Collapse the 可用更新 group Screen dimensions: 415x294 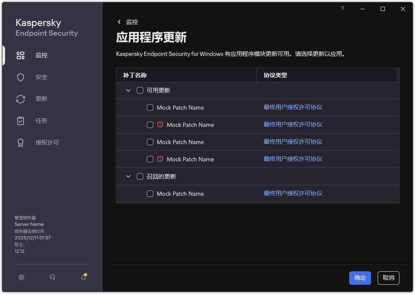[128, 90]
